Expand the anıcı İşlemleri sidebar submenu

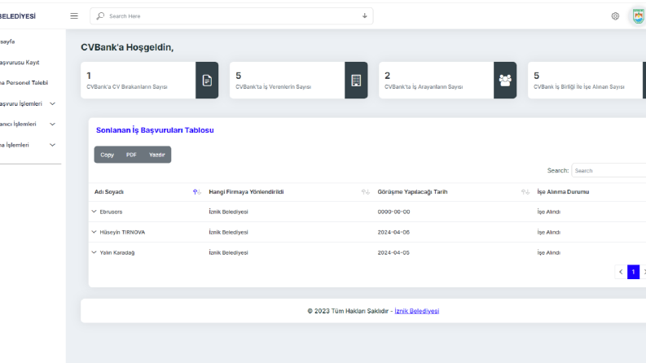[x=52, y=124]
